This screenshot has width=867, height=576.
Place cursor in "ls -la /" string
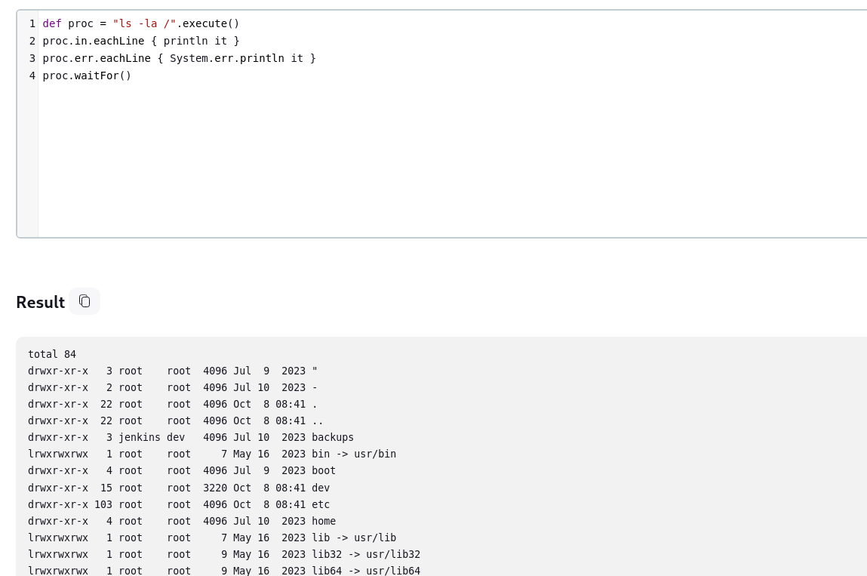pyautogui.click(x=144, y=23)
